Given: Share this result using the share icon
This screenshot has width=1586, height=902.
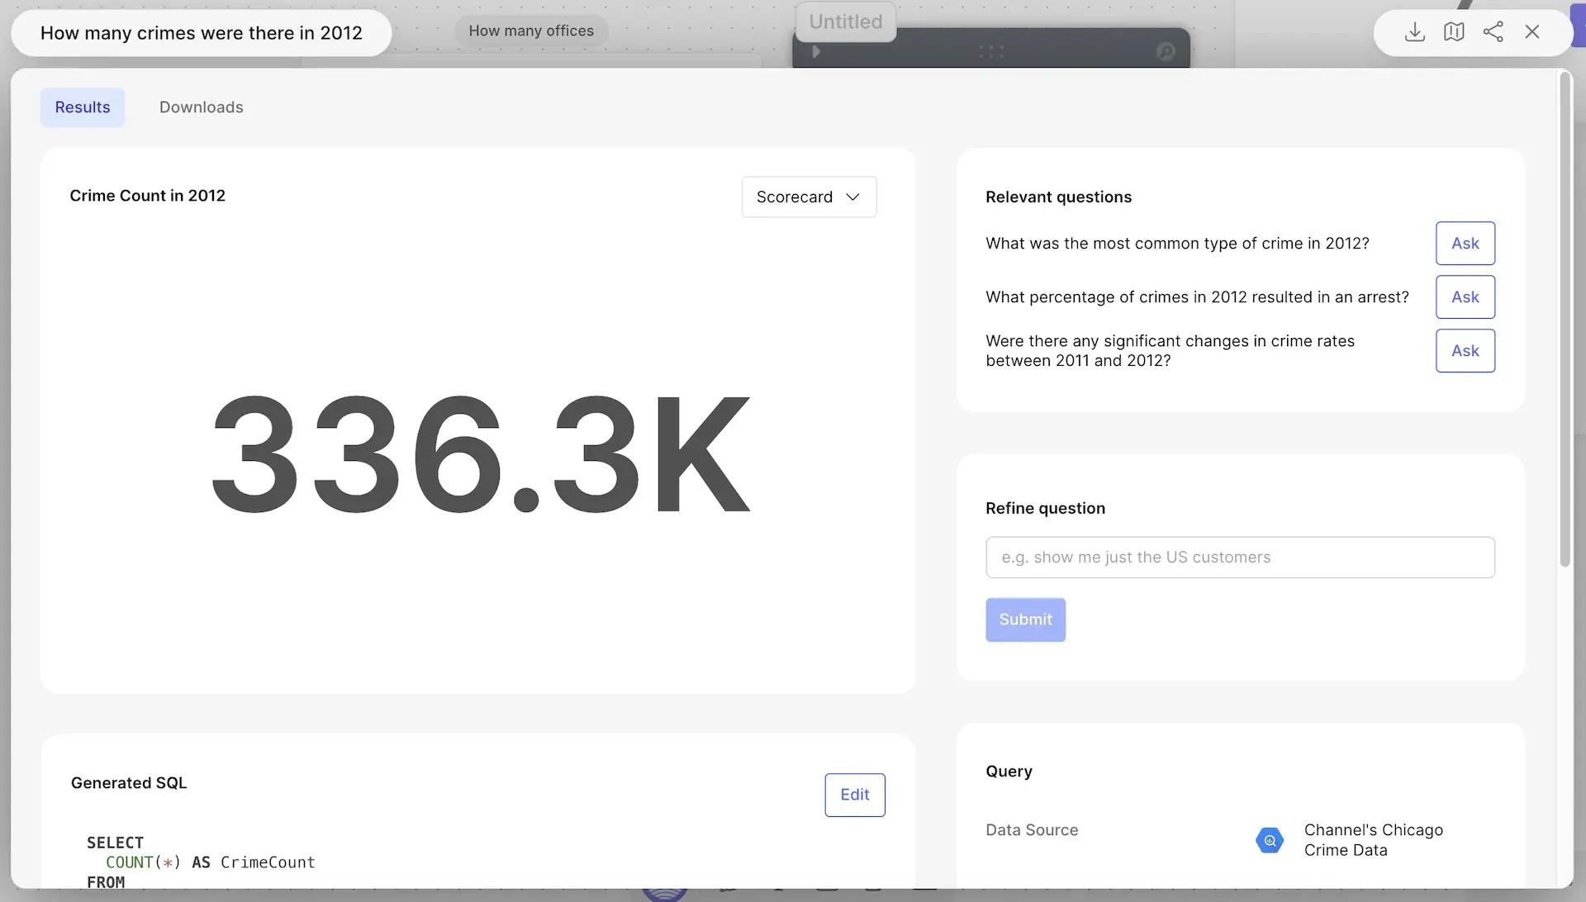Looking at the screenshot, I should (x=1493, y=32).
